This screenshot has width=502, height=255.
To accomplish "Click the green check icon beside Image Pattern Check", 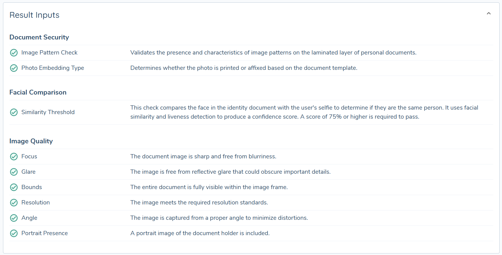I will pyautogui.click(x=14, y=52).
